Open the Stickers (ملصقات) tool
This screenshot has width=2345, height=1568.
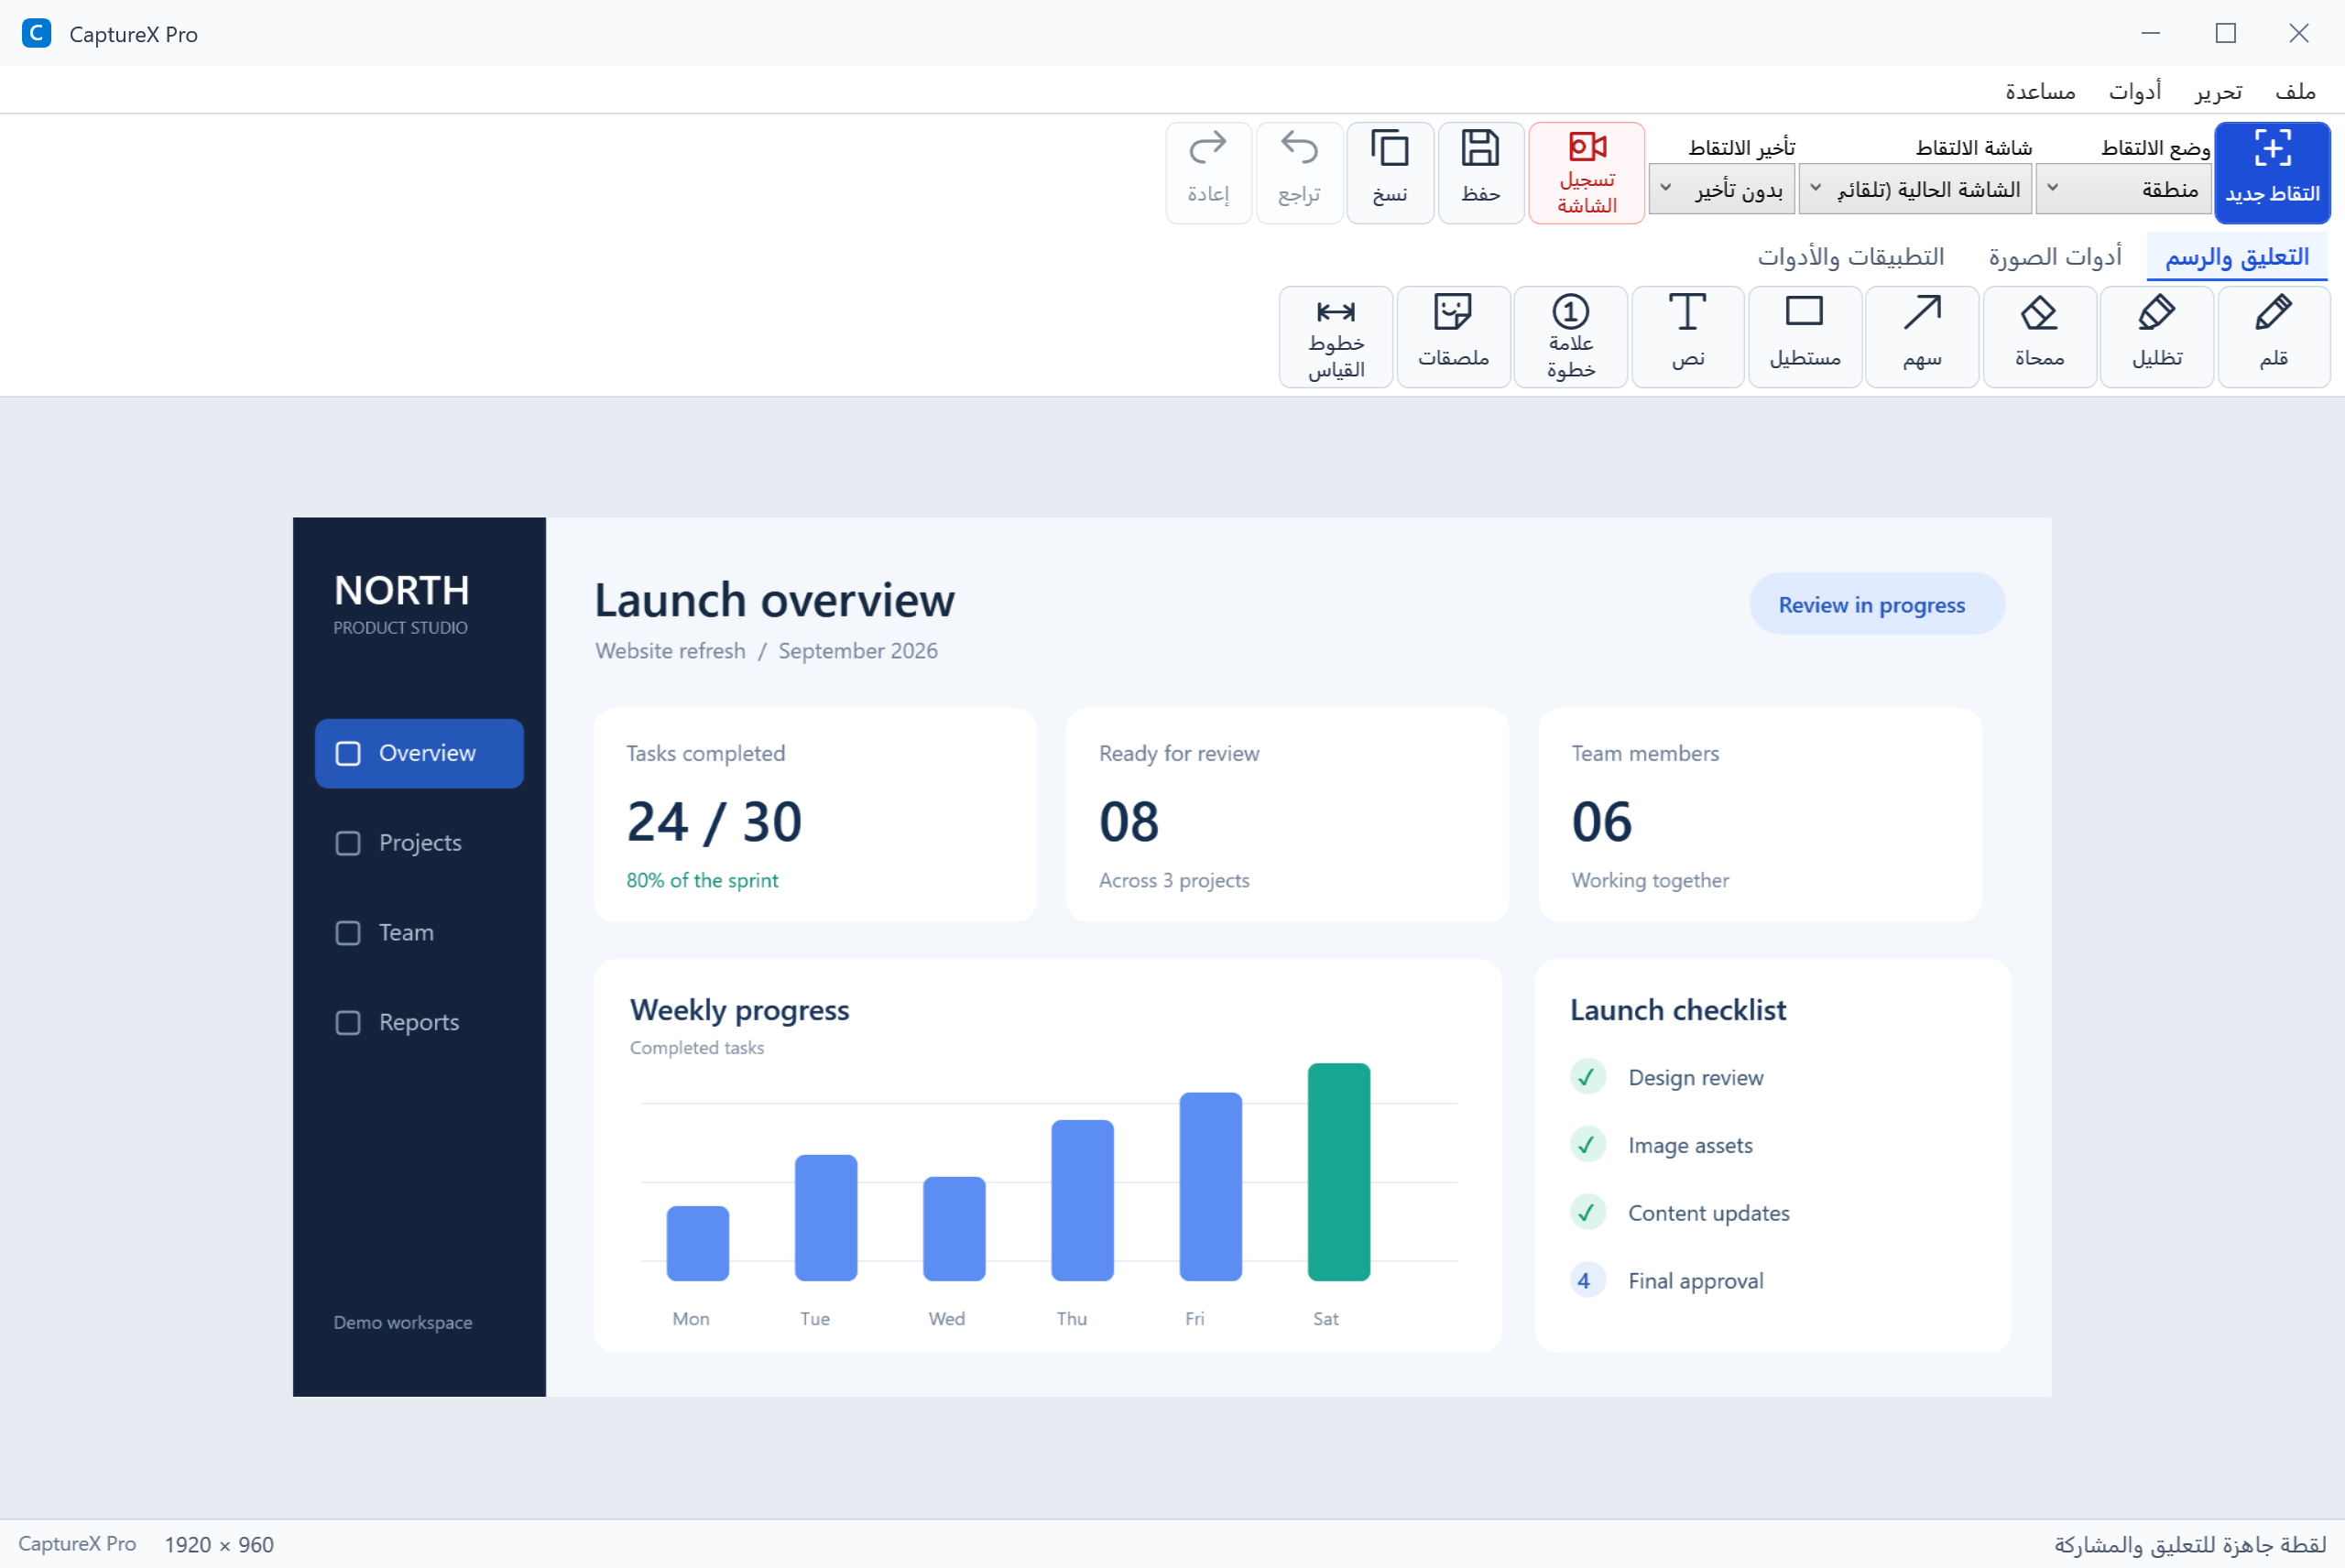[1453, 336]
